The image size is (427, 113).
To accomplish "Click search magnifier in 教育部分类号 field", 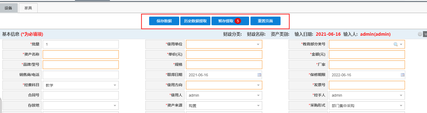I will (396, 44).
